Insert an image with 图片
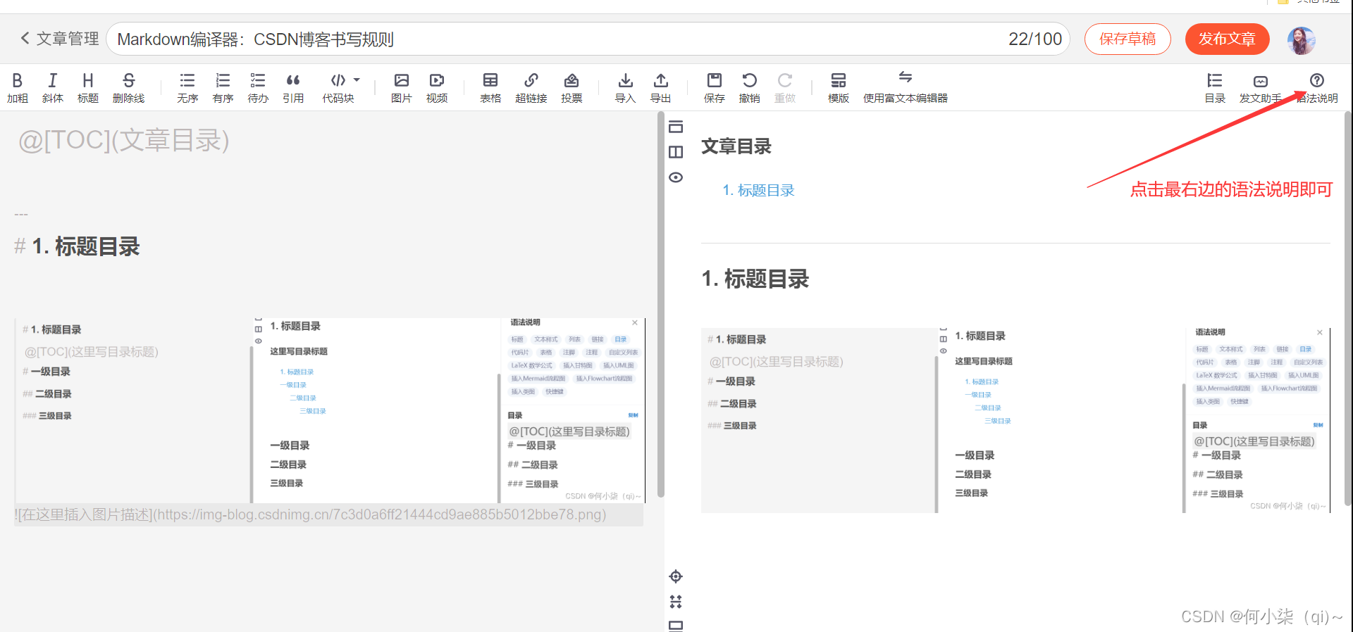Image resolution: width=1353 pixels, height=632 pixels. [402, 88]
